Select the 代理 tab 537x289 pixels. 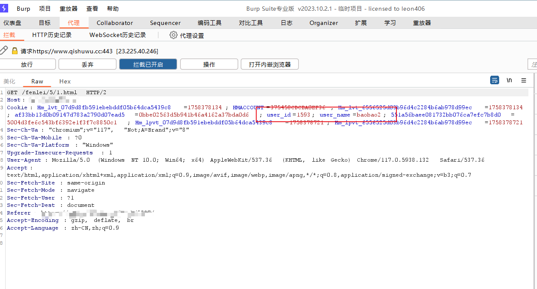pyautogui.click(x=74, y=23)
